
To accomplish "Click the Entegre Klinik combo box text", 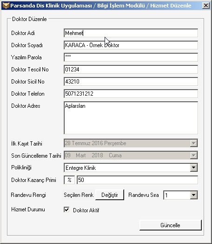I will click(80, 168).
